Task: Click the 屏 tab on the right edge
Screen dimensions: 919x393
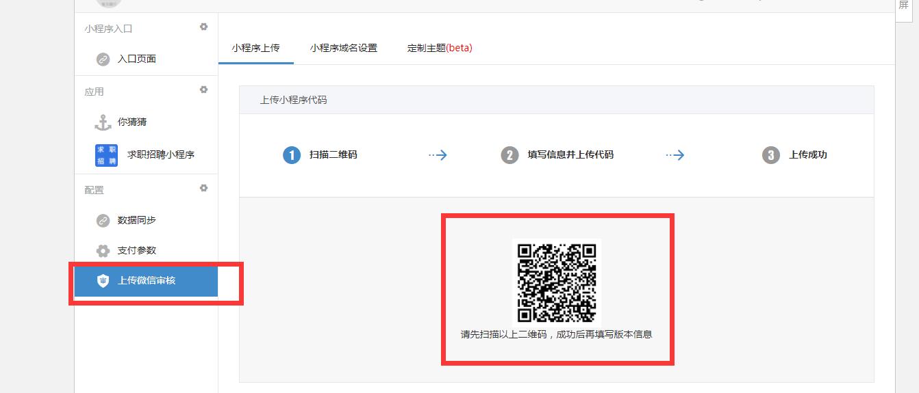Action: pyautogui.click(x=904, y=5)
